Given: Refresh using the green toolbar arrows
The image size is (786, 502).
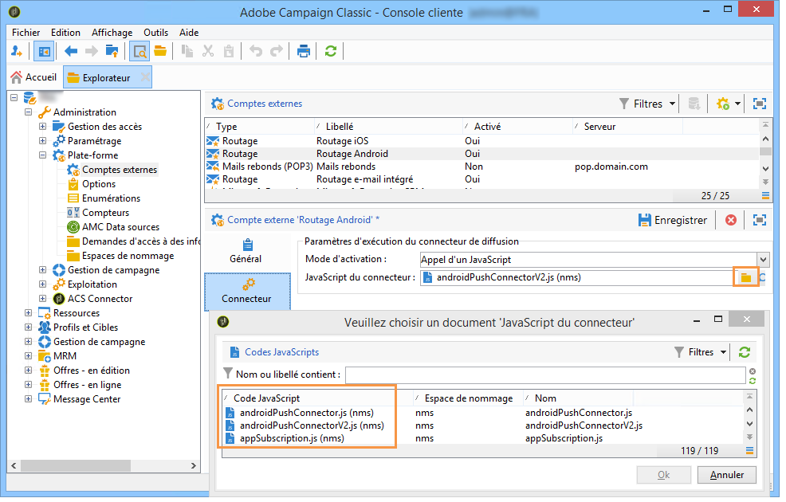Looking at the screenshot, I should [x=330, y=51].
